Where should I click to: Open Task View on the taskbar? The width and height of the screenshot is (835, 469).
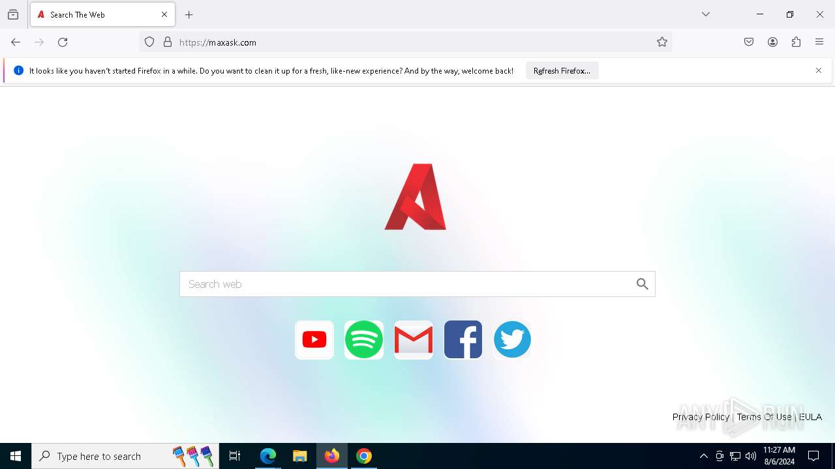(235, 456)
